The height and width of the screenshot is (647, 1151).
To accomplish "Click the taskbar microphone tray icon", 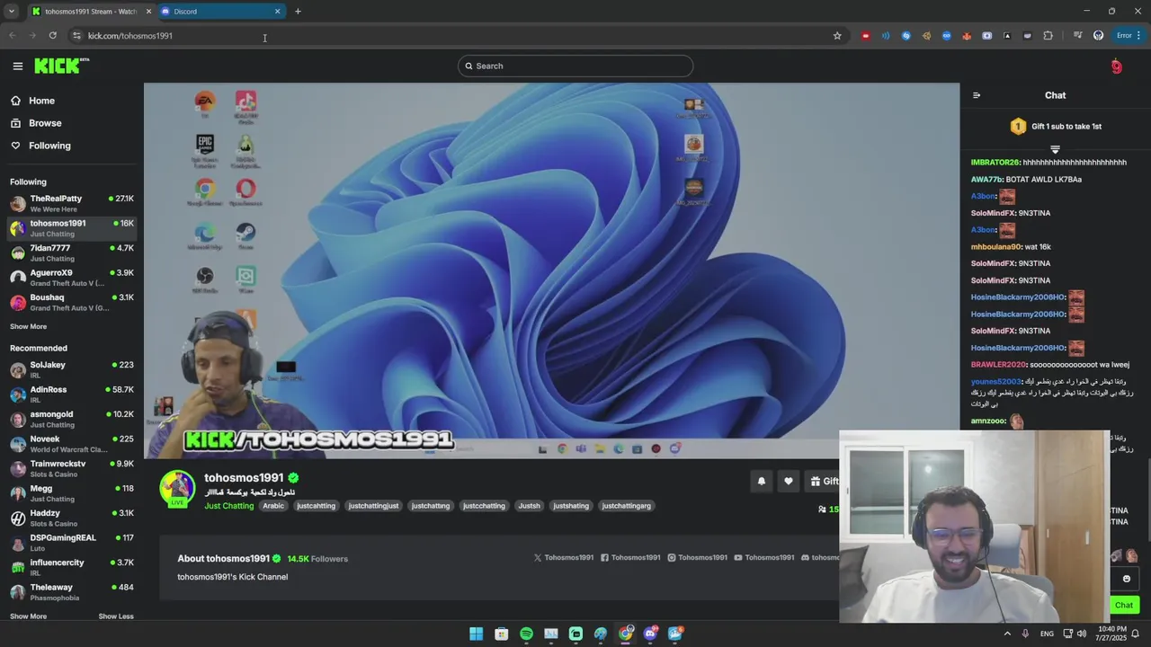I will 1025,634.
